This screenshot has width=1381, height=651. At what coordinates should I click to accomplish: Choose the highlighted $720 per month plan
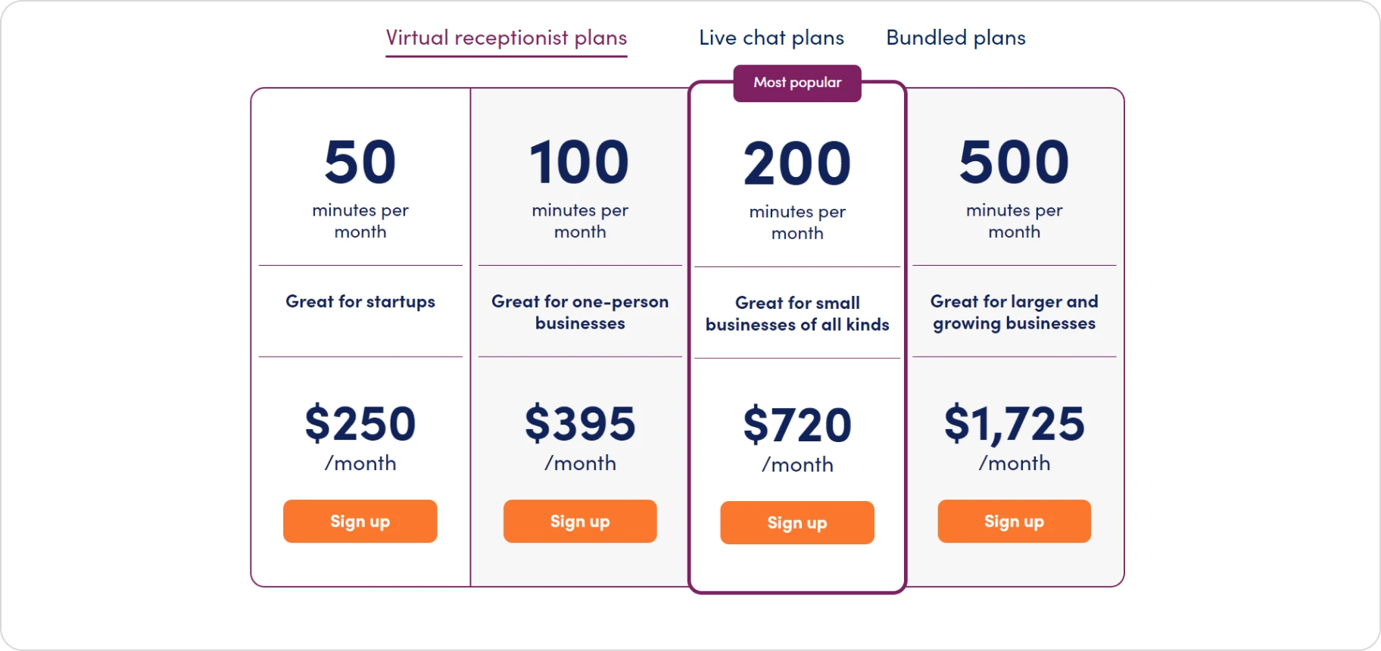click(x=796, y=337)
